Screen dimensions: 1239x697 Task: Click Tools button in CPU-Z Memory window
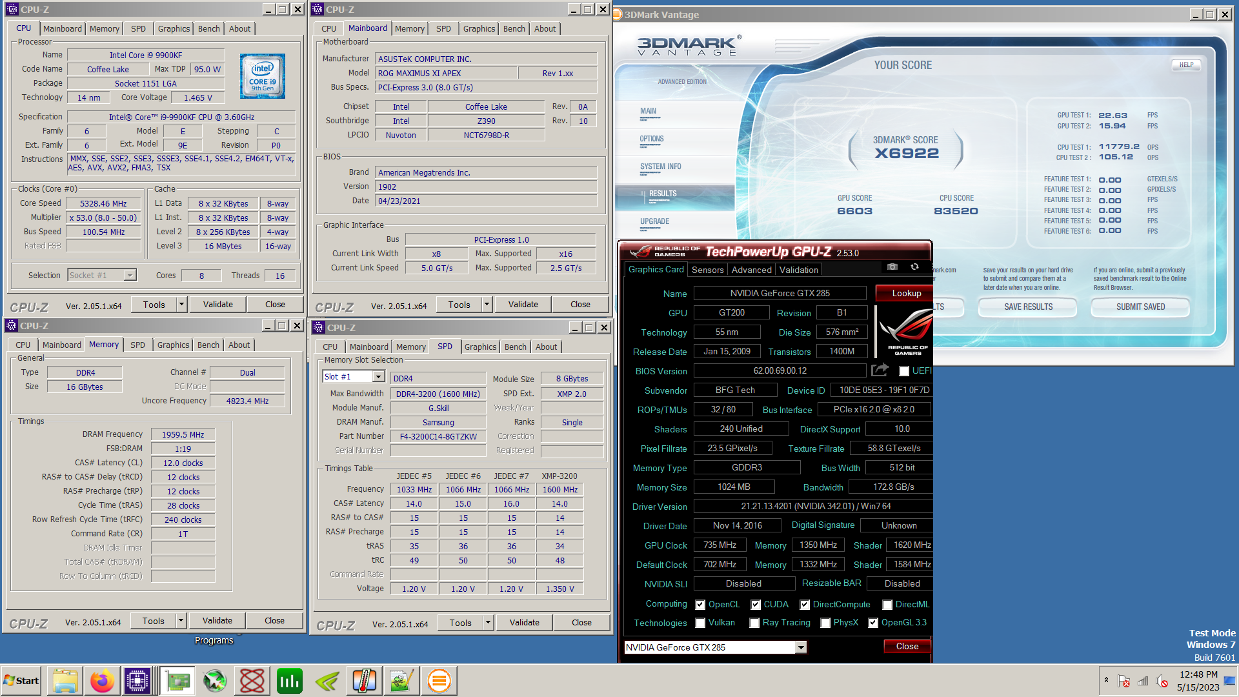pyautogui.click(x=154, y=621)
